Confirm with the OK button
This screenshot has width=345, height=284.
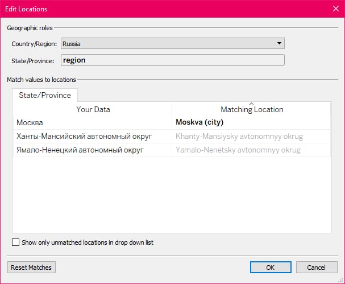pyautogui.click(x=271, y=267)
